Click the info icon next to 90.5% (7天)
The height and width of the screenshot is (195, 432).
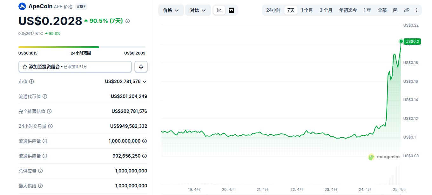click(128, 21)
